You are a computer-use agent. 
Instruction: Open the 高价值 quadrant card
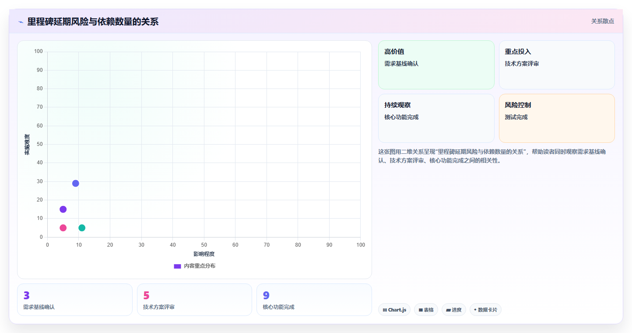pos(436,65)
